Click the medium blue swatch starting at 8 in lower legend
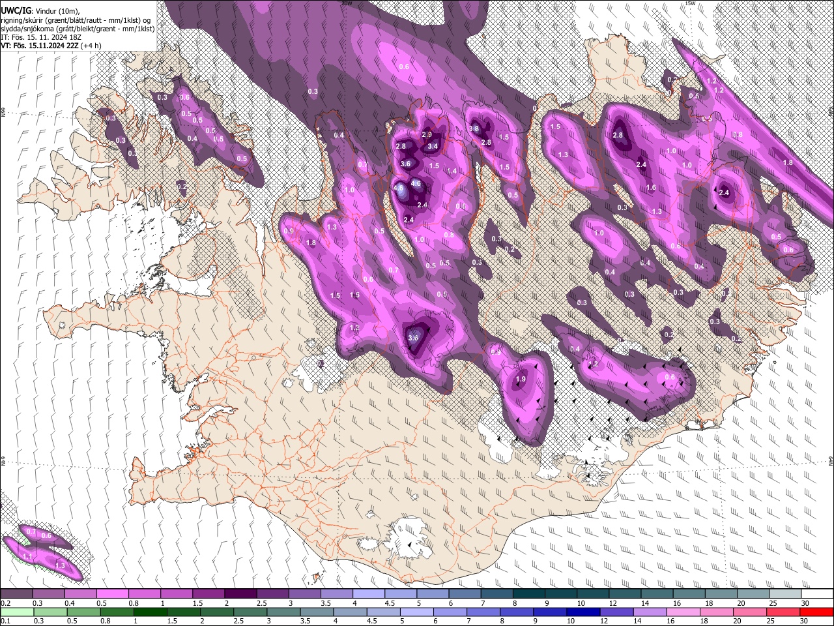834x626 pixels. coord(516,612)
